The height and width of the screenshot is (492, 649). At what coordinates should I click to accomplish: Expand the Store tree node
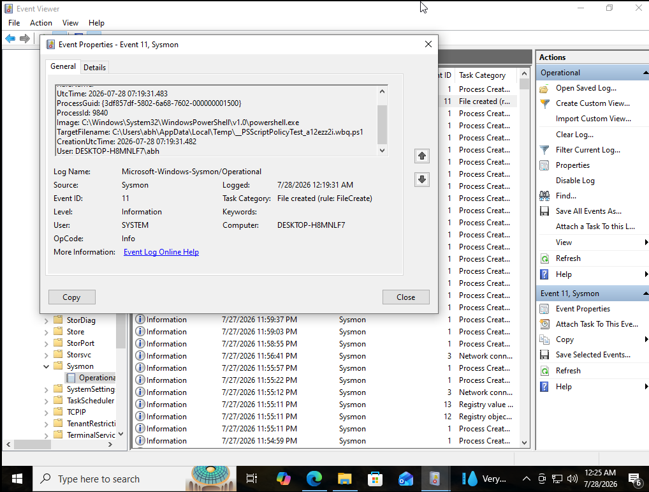coord(47,332)
